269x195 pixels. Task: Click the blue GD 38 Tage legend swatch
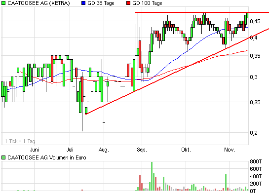point(83,3)
